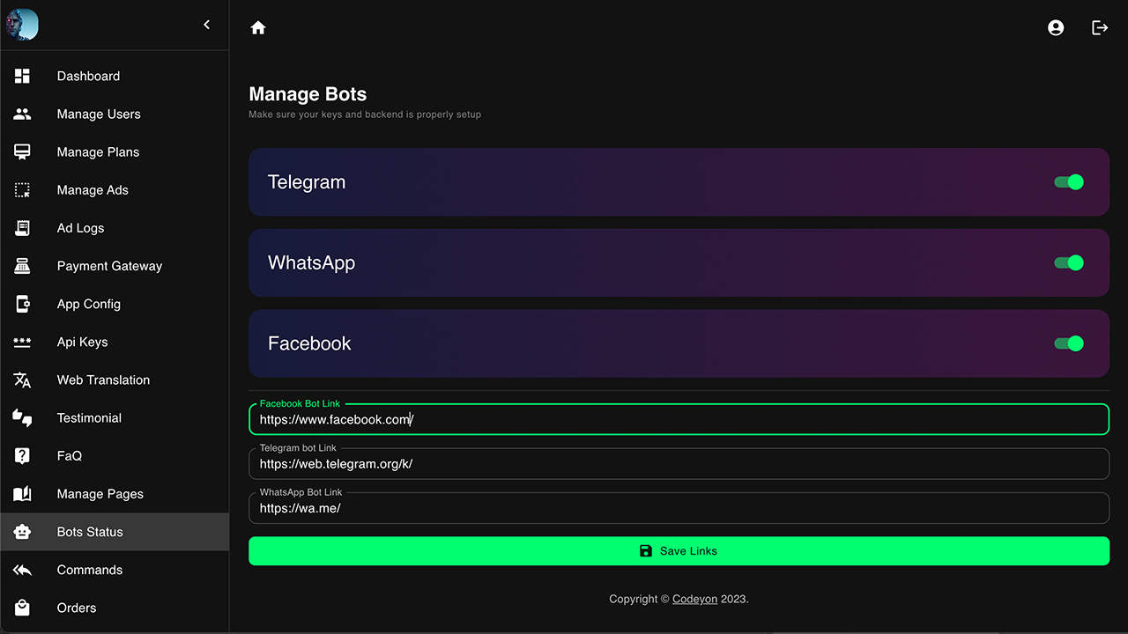The width and height of the screenshot is (1128, 634).
Task: Disable the Telegram bot toggle
Action: pos(1069,182)
